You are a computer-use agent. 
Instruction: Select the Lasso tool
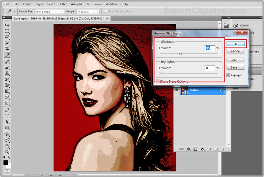[x=7, y=37]
